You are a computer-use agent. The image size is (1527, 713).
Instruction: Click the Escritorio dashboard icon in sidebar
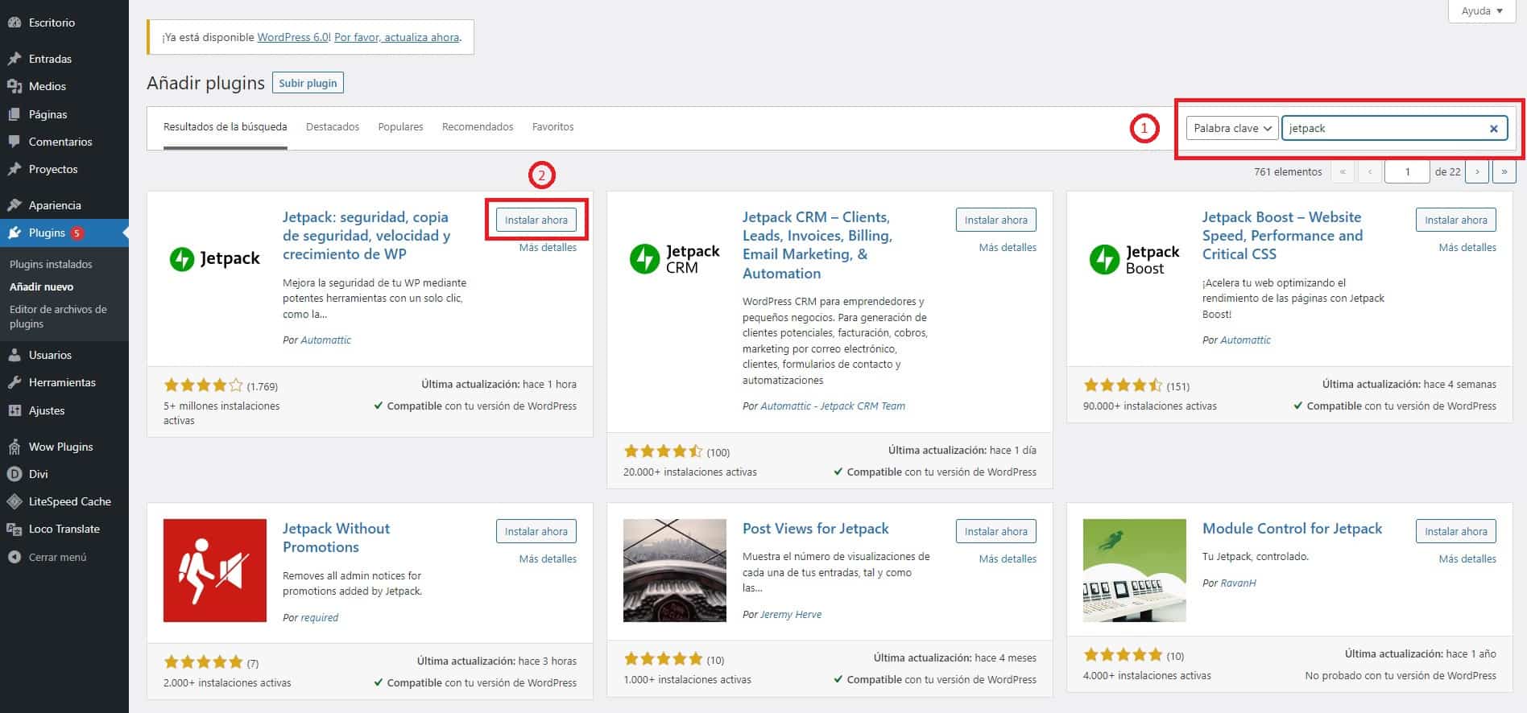[14, 23]
